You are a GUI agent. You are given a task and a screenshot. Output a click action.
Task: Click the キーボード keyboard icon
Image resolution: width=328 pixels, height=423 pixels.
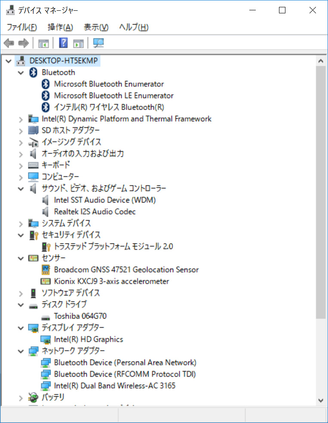tap(33, 165)
